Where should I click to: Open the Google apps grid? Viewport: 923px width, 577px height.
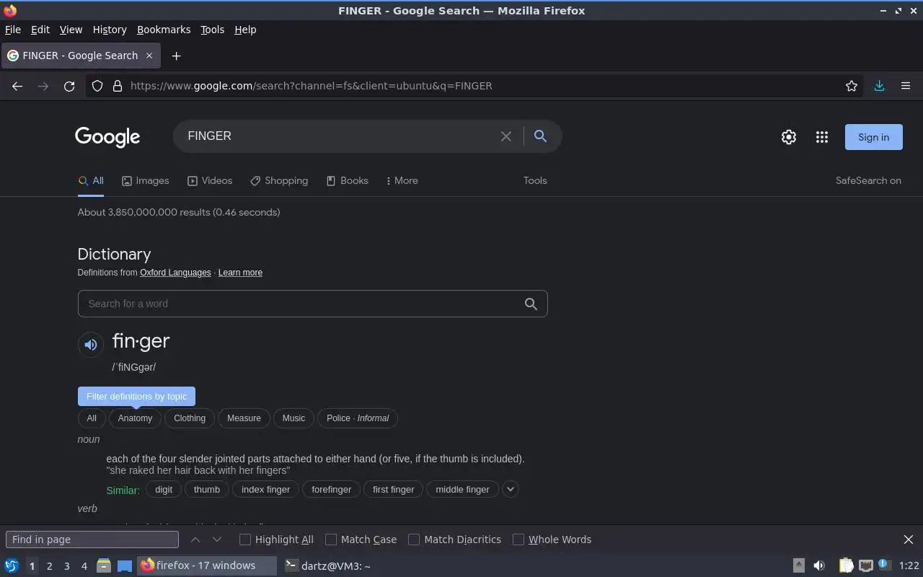pyautogui.click(x=822, y=137)
